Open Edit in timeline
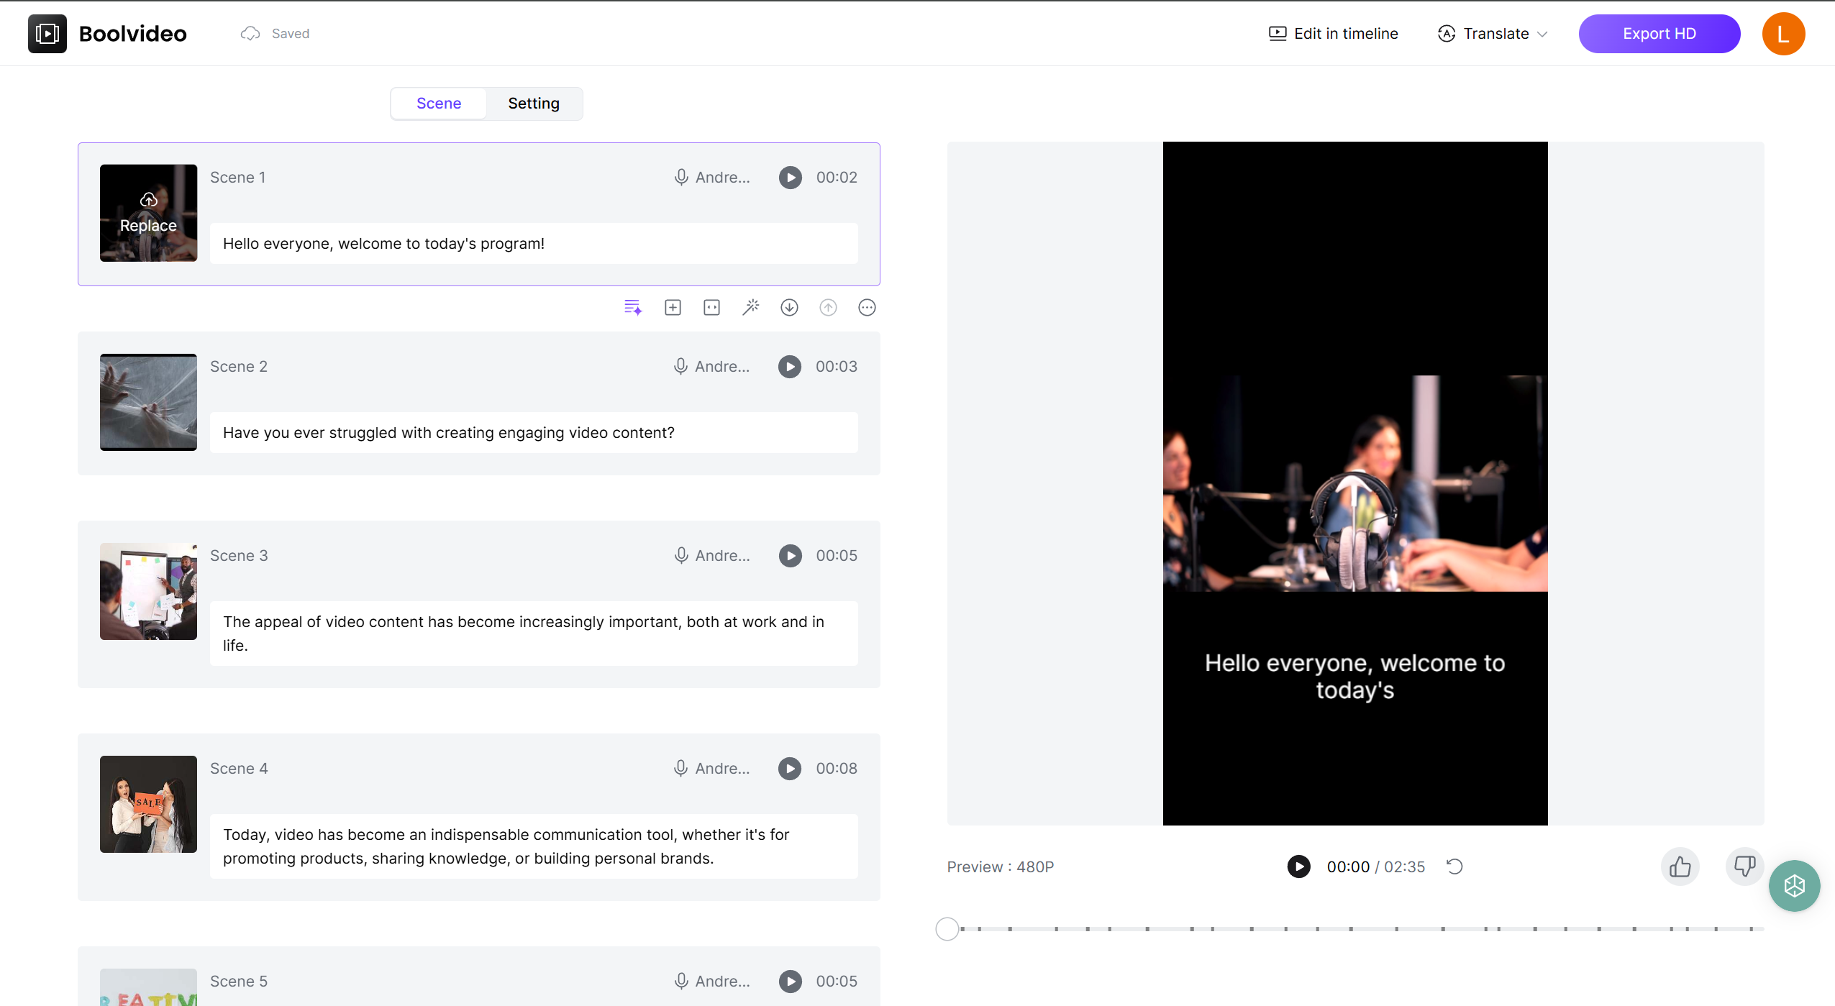This screenshot has width=1835, height=1006. pyautogui.click(x=1333, y=34)
